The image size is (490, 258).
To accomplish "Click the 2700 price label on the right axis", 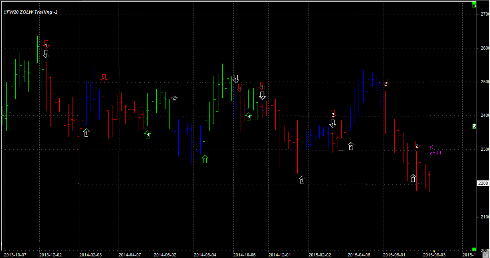I will click(x=484, y=14).
